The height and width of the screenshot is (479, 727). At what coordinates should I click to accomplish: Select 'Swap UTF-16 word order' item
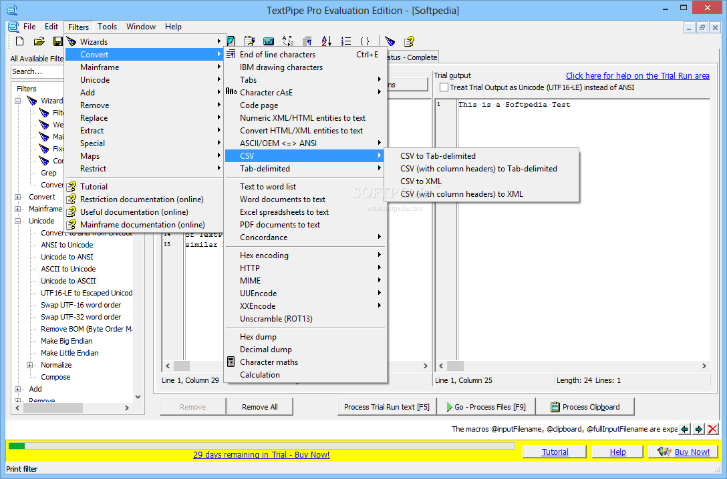coord(81,305)
